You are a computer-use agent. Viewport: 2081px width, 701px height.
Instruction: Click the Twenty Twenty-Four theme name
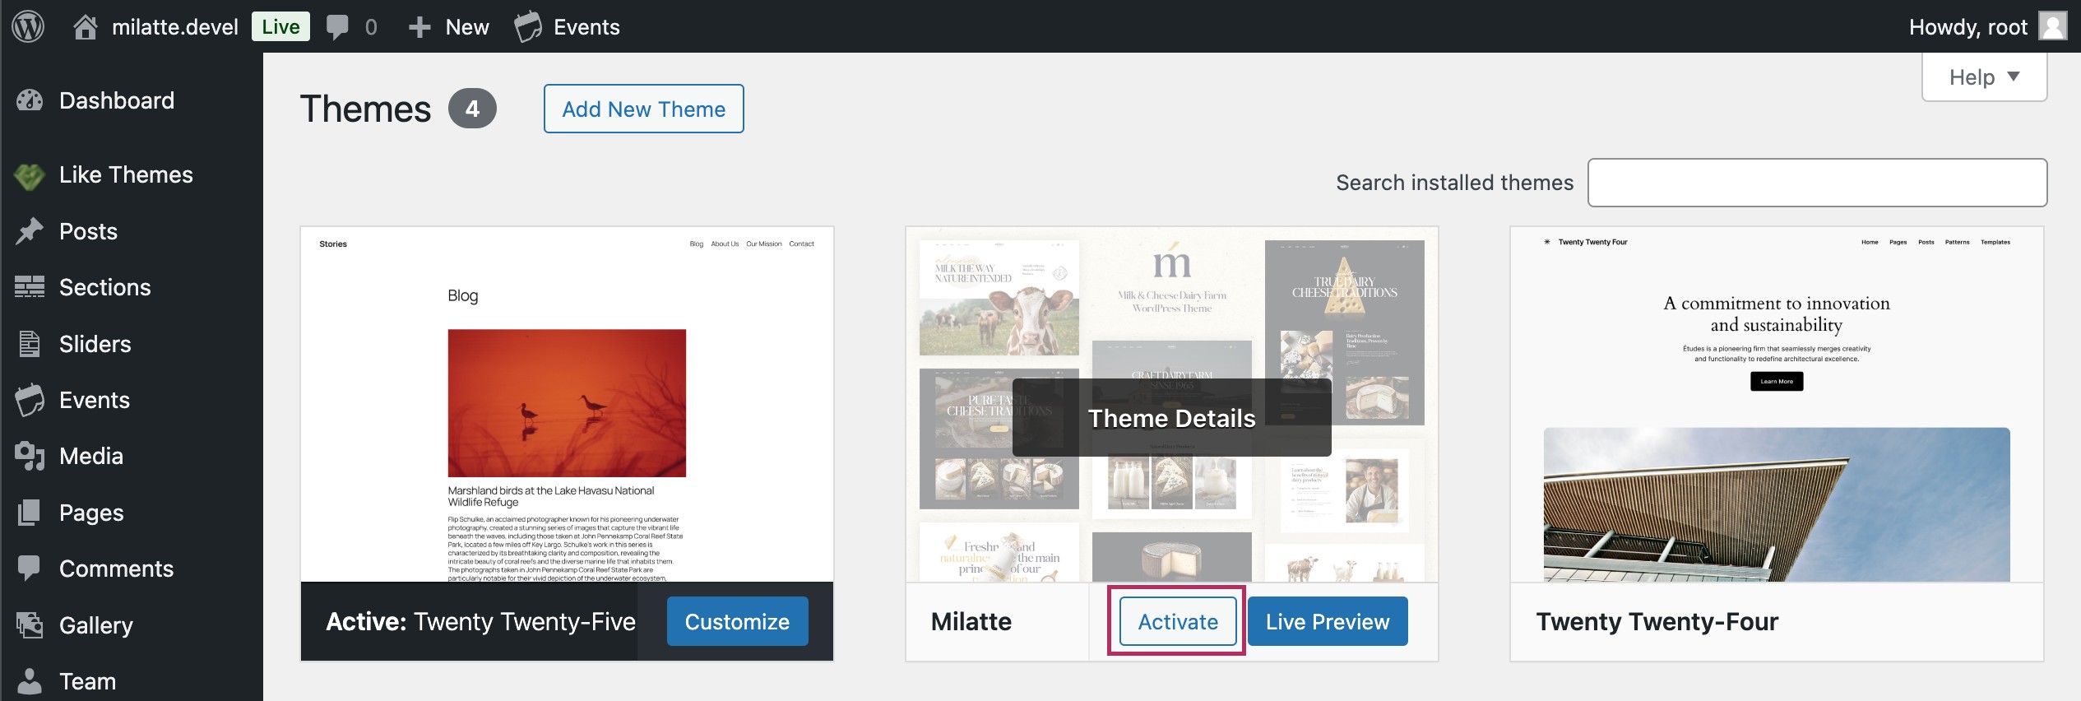[1657, 621]
